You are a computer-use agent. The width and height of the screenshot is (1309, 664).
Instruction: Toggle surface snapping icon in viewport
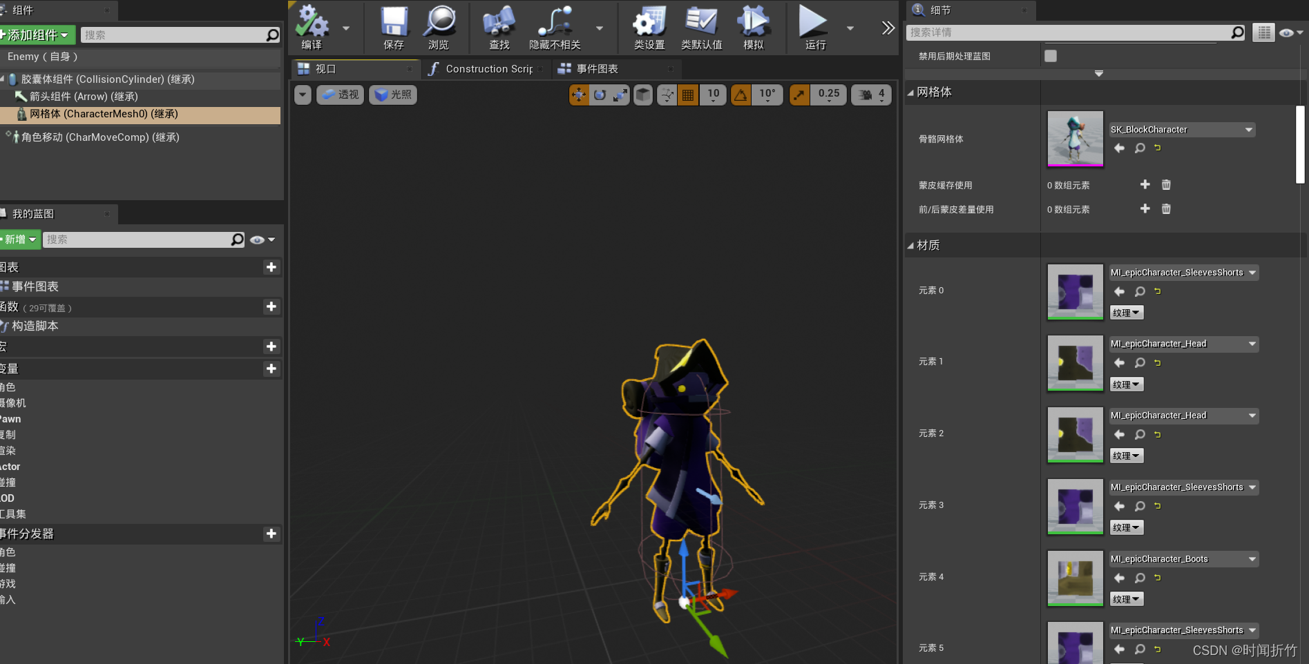(x=667, y=95)
